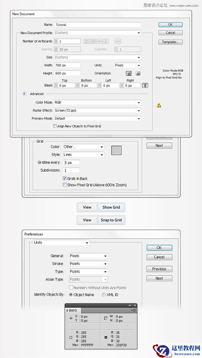
Task: Open New Document Profile dropdown
Action: click(x=97, y=33)
